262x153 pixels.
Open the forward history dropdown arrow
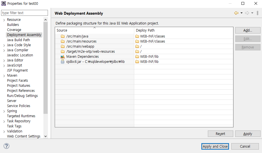pyautogui.click(x=252, y=13)
